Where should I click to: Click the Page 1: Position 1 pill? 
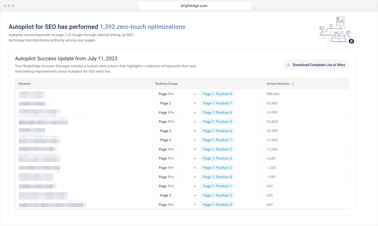pyautogui.click(x=217, y=186)
